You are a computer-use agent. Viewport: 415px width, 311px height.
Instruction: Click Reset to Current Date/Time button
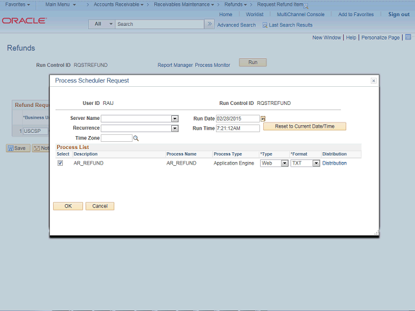304,126
